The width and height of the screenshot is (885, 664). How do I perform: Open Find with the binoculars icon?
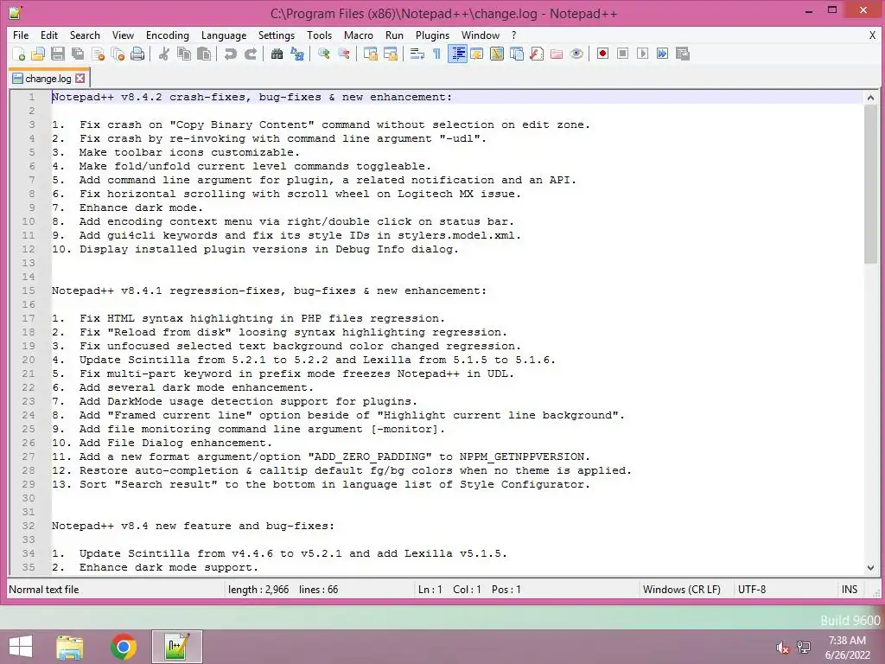(x=277, y=54)
